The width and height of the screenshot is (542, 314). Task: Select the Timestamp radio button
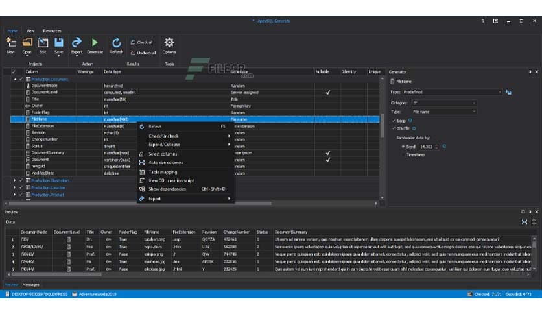(x=403, y=155)
